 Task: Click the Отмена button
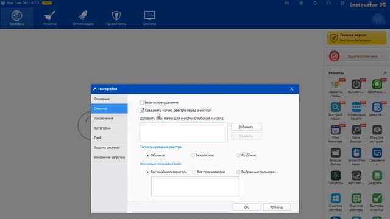[x=277, y=207]
